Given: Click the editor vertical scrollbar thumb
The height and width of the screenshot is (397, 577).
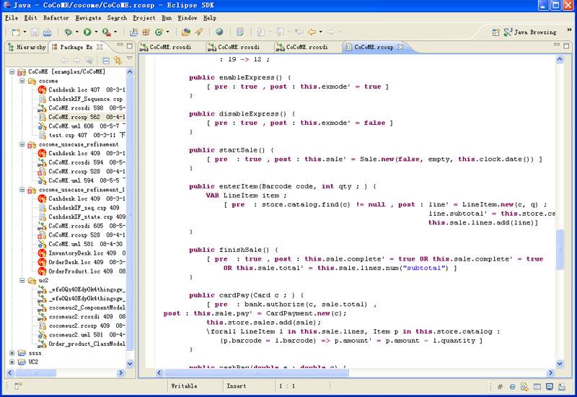Looking at the screenshot, I should click(x=560, y=249).
